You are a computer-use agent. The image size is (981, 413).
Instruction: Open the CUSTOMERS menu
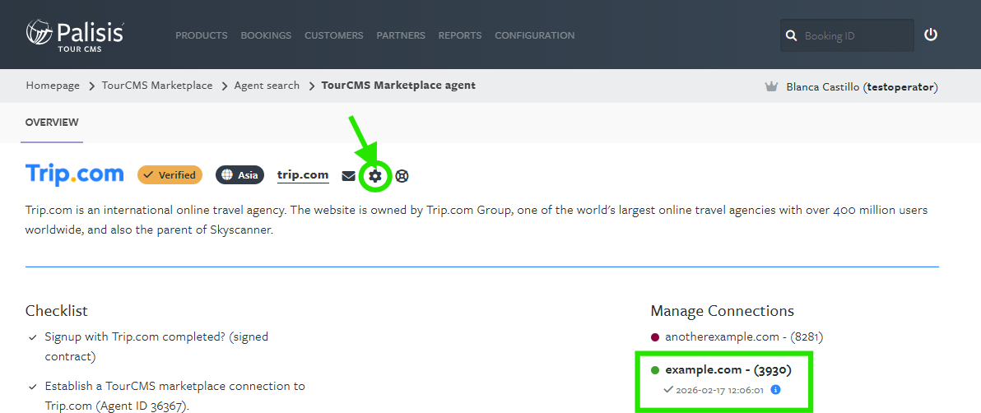click(333, 35)
